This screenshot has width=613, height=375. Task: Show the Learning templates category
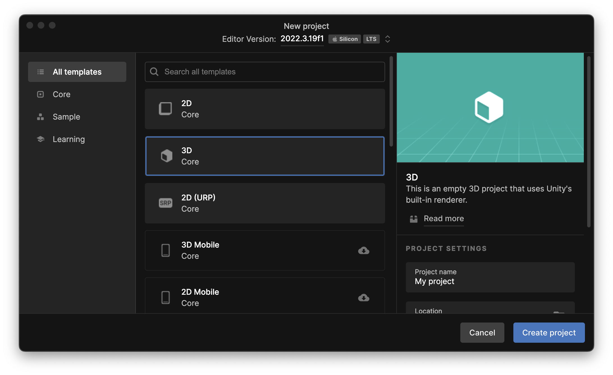point(68,139)
